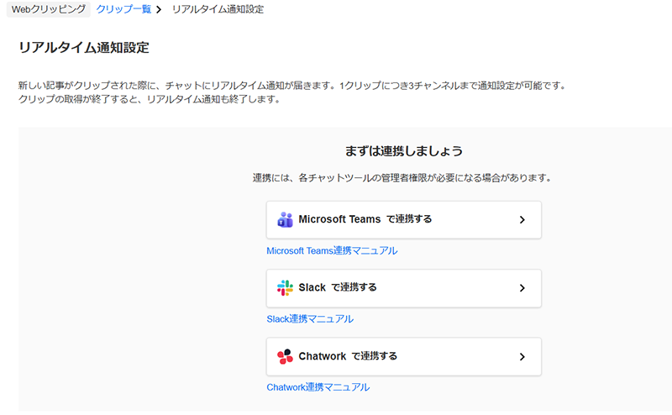Connect with Microsoft Teams で連携する button
This screenshot has width=672, height=415.
[404, 220]
